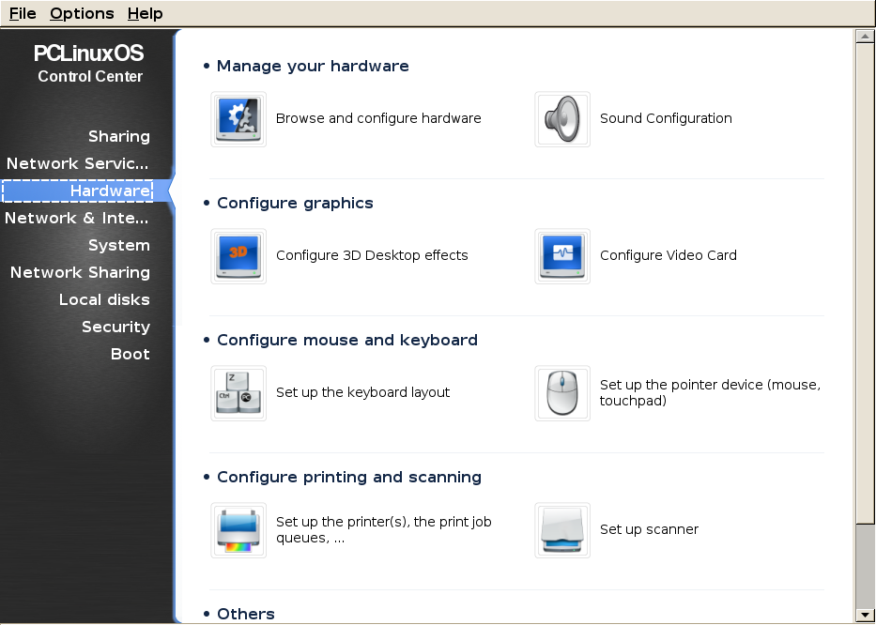The height and width of the screenshot is (625, 876).
Task: Open the Sound Configuration speaker icon
Action: tap(562, 119)
